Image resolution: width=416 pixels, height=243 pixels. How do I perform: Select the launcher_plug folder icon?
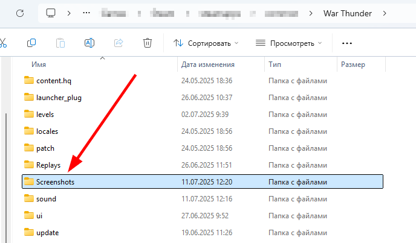pos(29,97)
